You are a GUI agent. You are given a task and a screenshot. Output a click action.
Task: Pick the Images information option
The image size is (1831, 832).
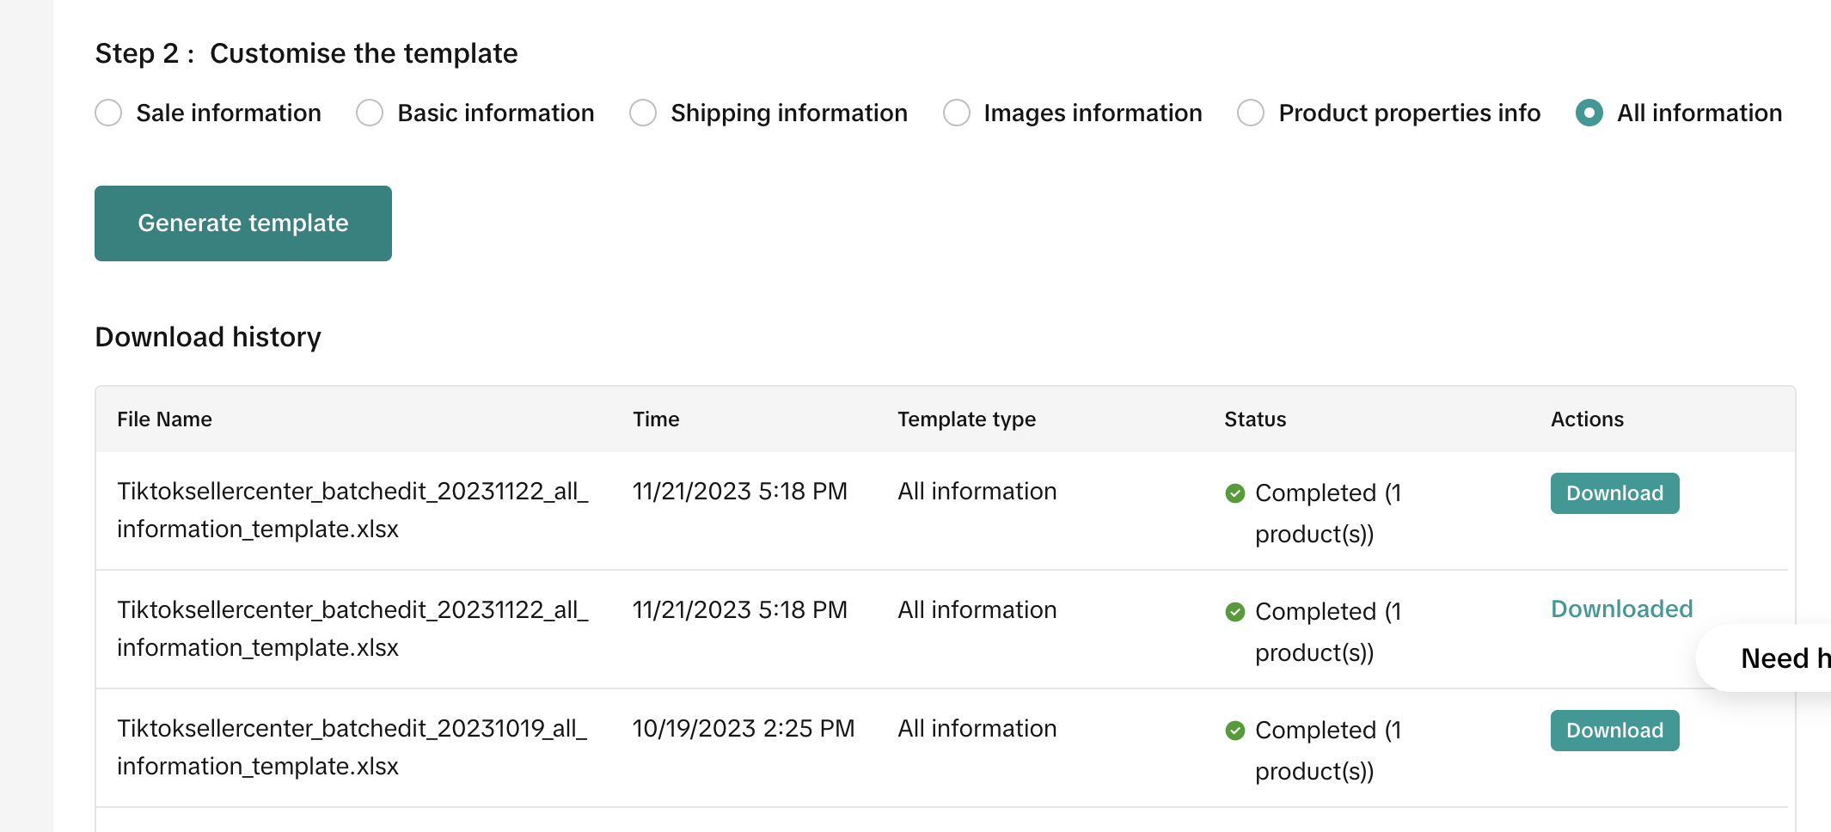[x=957, y=113]
